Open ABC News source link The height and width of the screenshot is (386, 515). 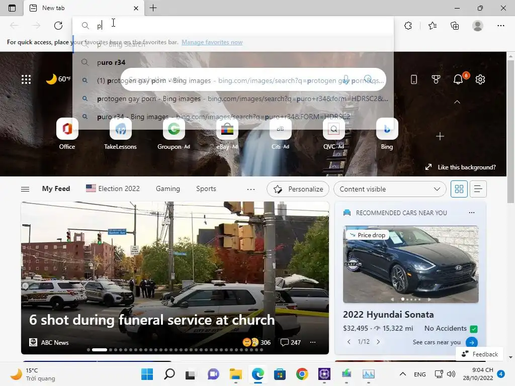tap(49, 342)
